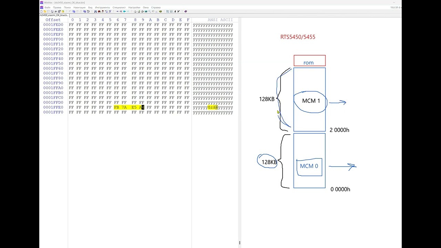Click highlighted hex byte E5
This screenshot has width=441, height=248.
click(x=134, y=107)
